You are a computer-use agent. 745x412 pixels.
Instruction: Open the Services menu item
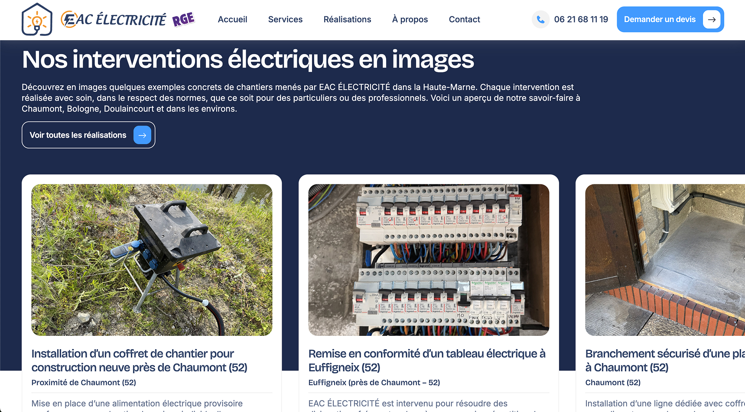(285, 19)
